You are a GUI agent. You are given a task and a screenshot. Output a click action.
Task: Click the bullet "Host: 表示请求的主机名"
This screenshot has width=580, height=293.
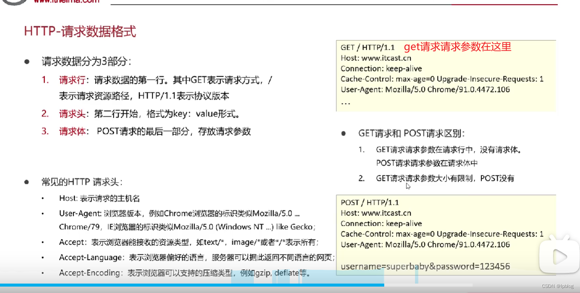(99, 198)
